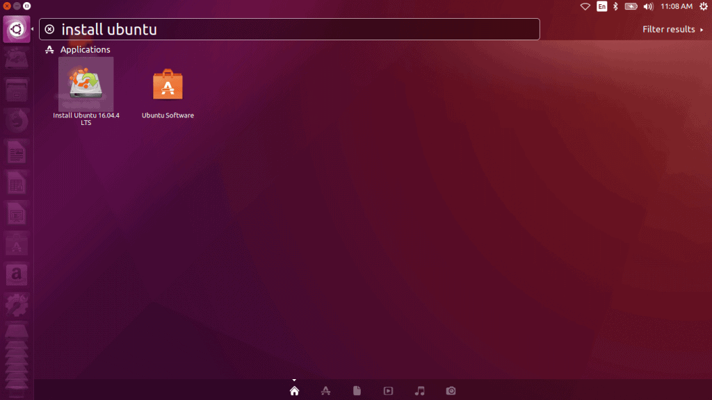Open the Files & Folders lens icon
Screen dimensions: 712x400
(357, 390)
